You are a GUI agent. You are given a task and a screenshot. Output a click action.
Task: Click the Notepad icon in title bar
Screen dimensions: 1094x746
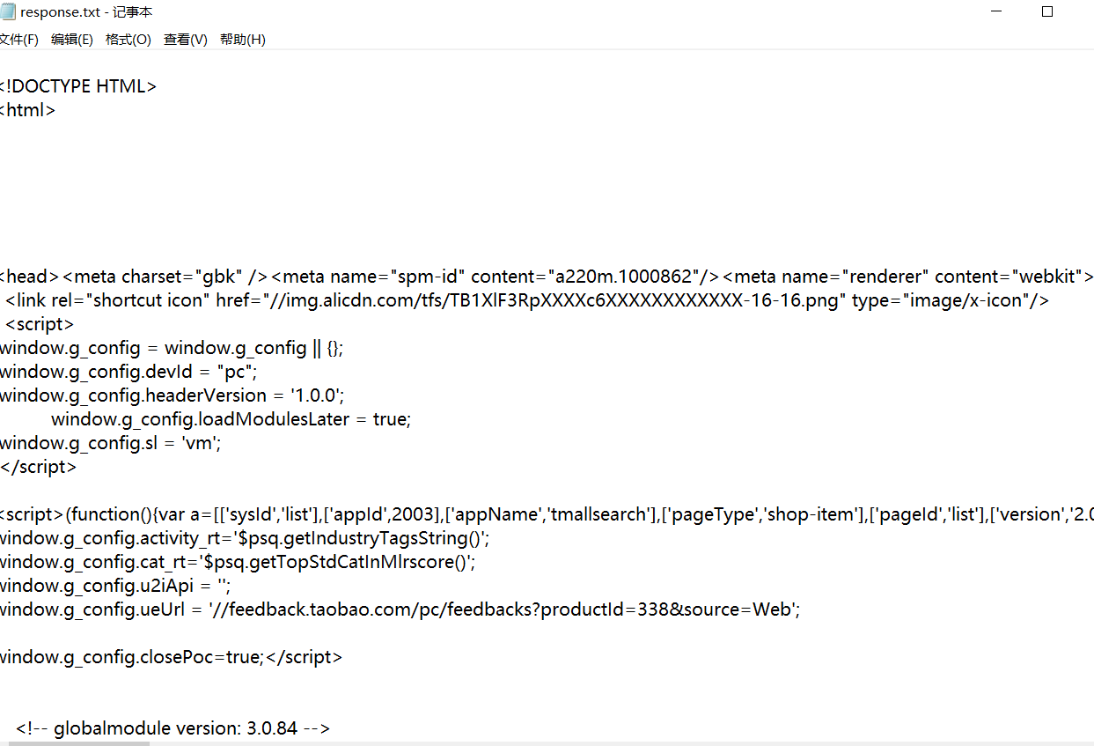8,12
